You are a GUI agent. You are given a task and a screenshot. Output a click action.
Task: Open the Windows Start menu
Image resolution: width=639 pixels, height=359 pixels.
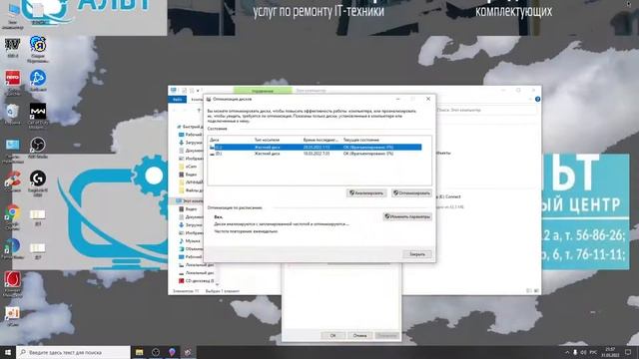(x=8, y=352)
